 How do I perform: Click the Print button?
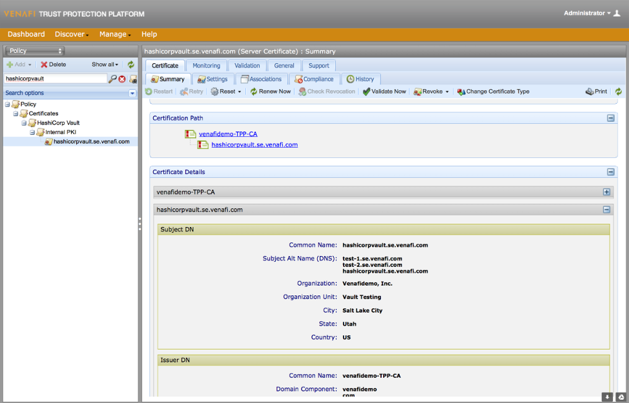(596, 92)
